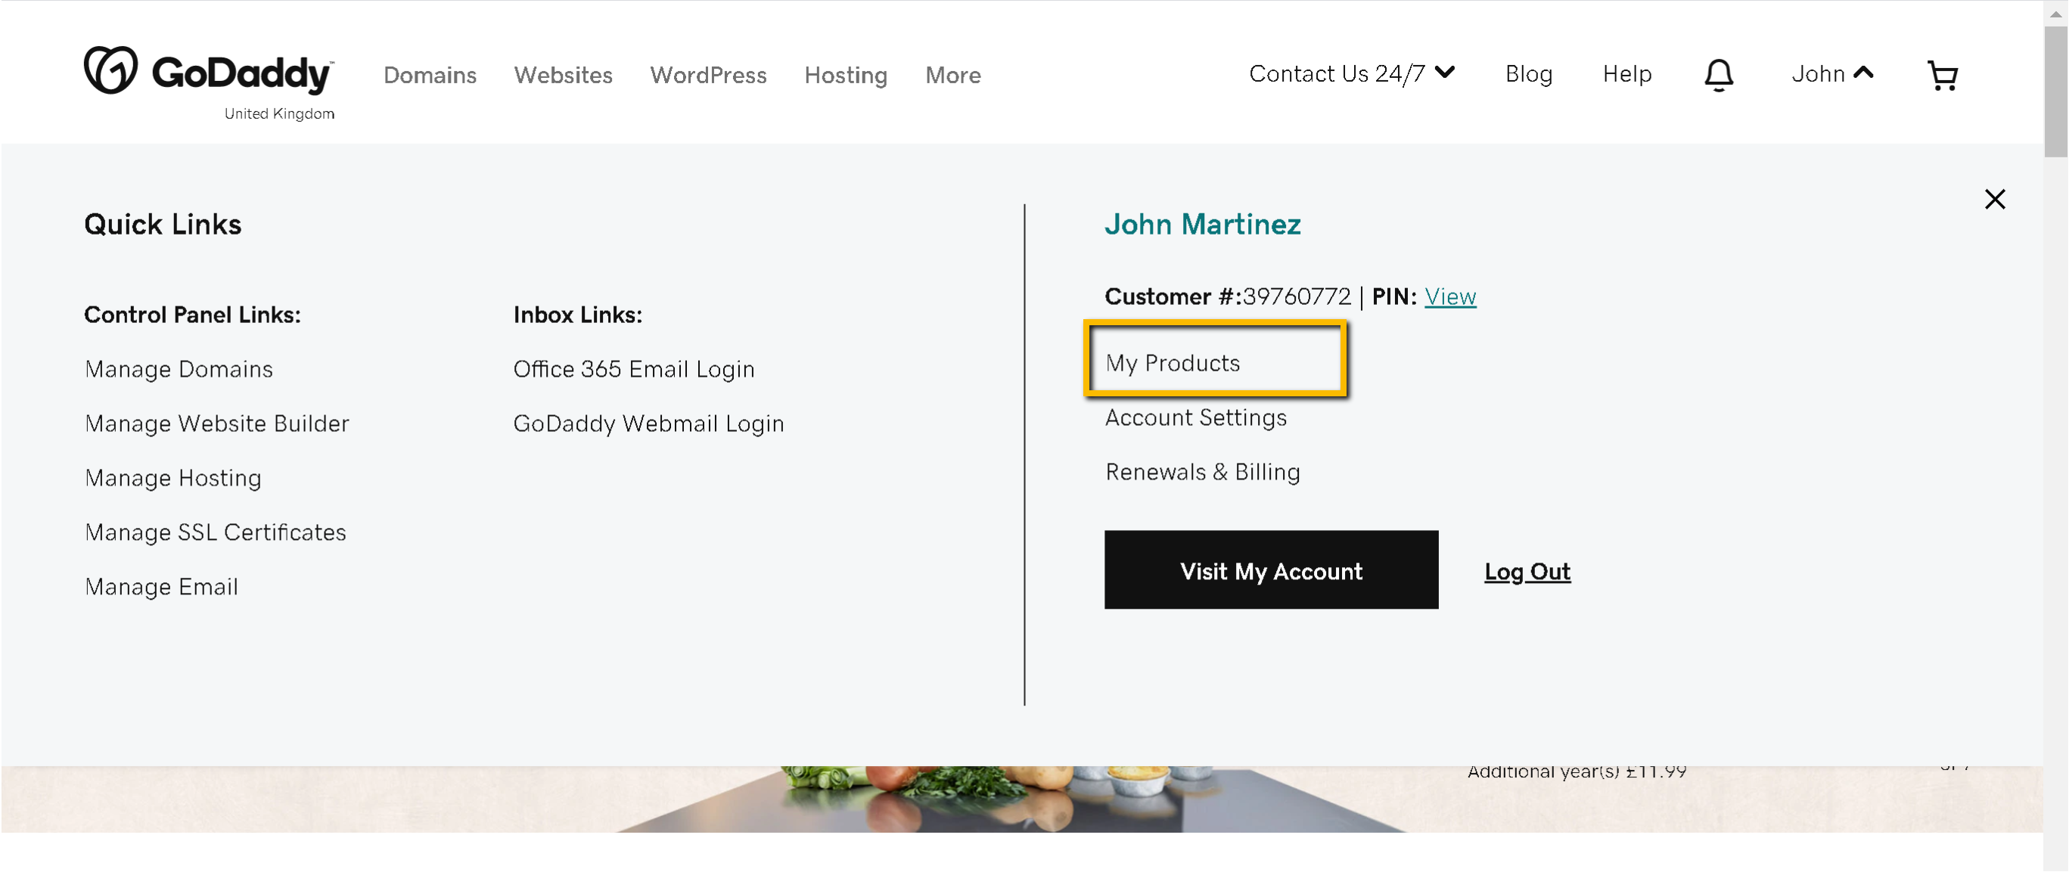Open Renewals & Billing

click(1202, 472)
